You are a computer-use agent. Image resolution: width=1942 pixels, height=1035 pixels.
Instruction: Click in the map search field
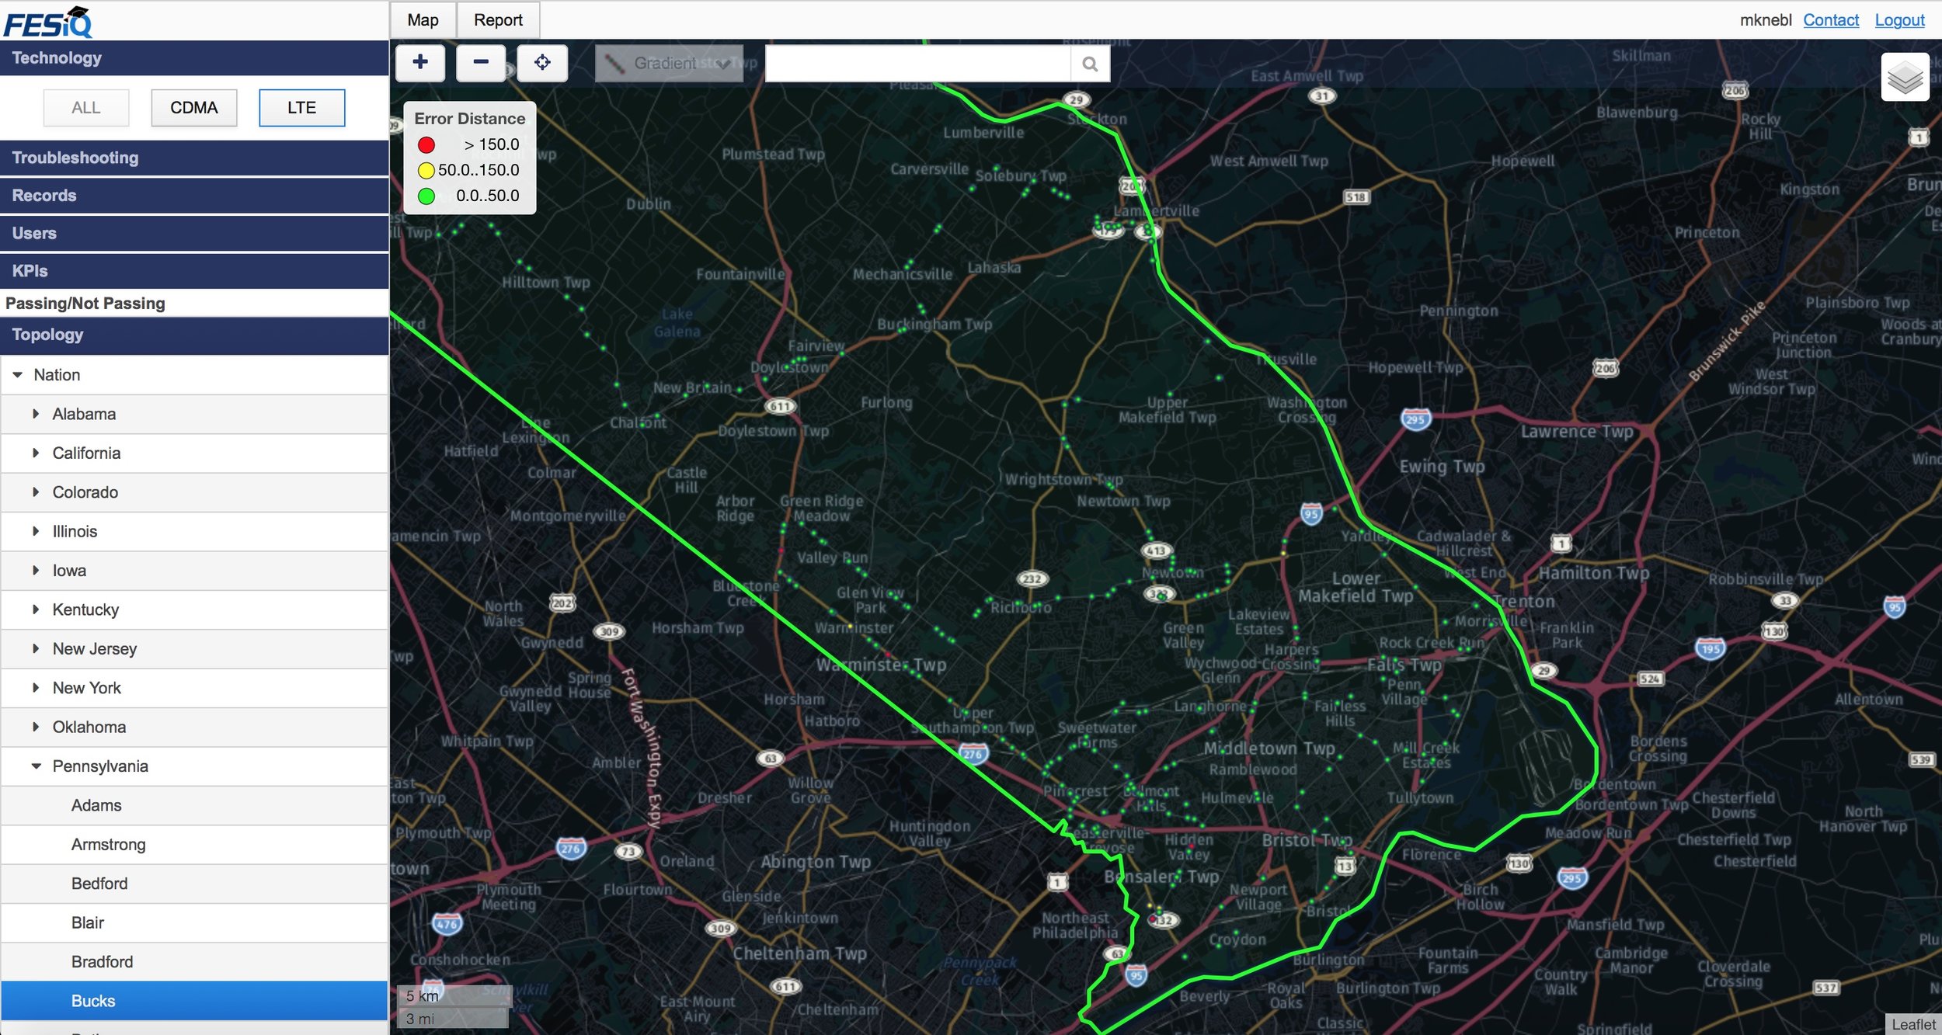(918, 64)
